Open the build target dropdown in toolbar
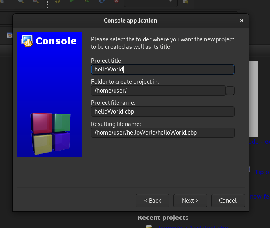Screen dimensions: 270x228 coord(151,2)
